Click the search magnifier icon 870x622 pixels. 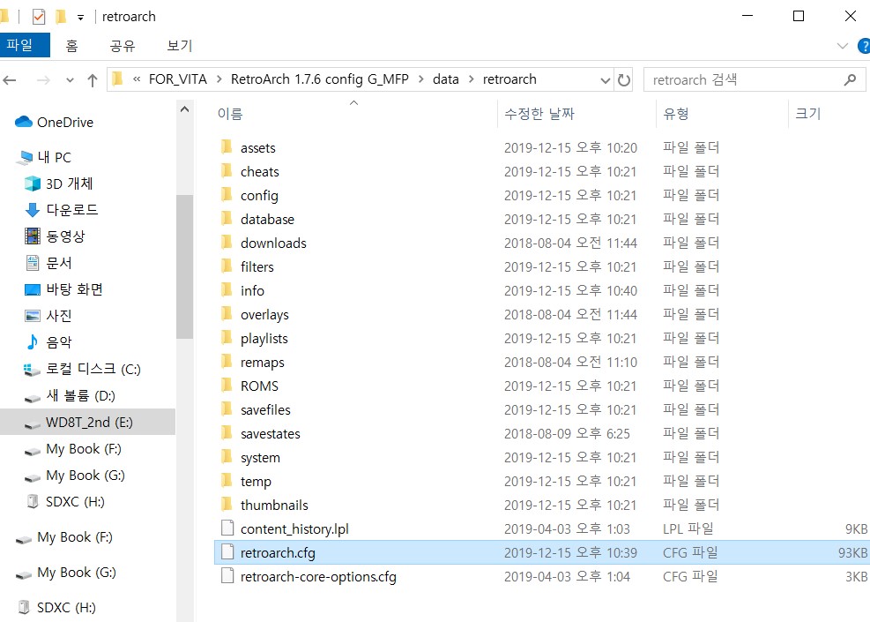[850, 80]
